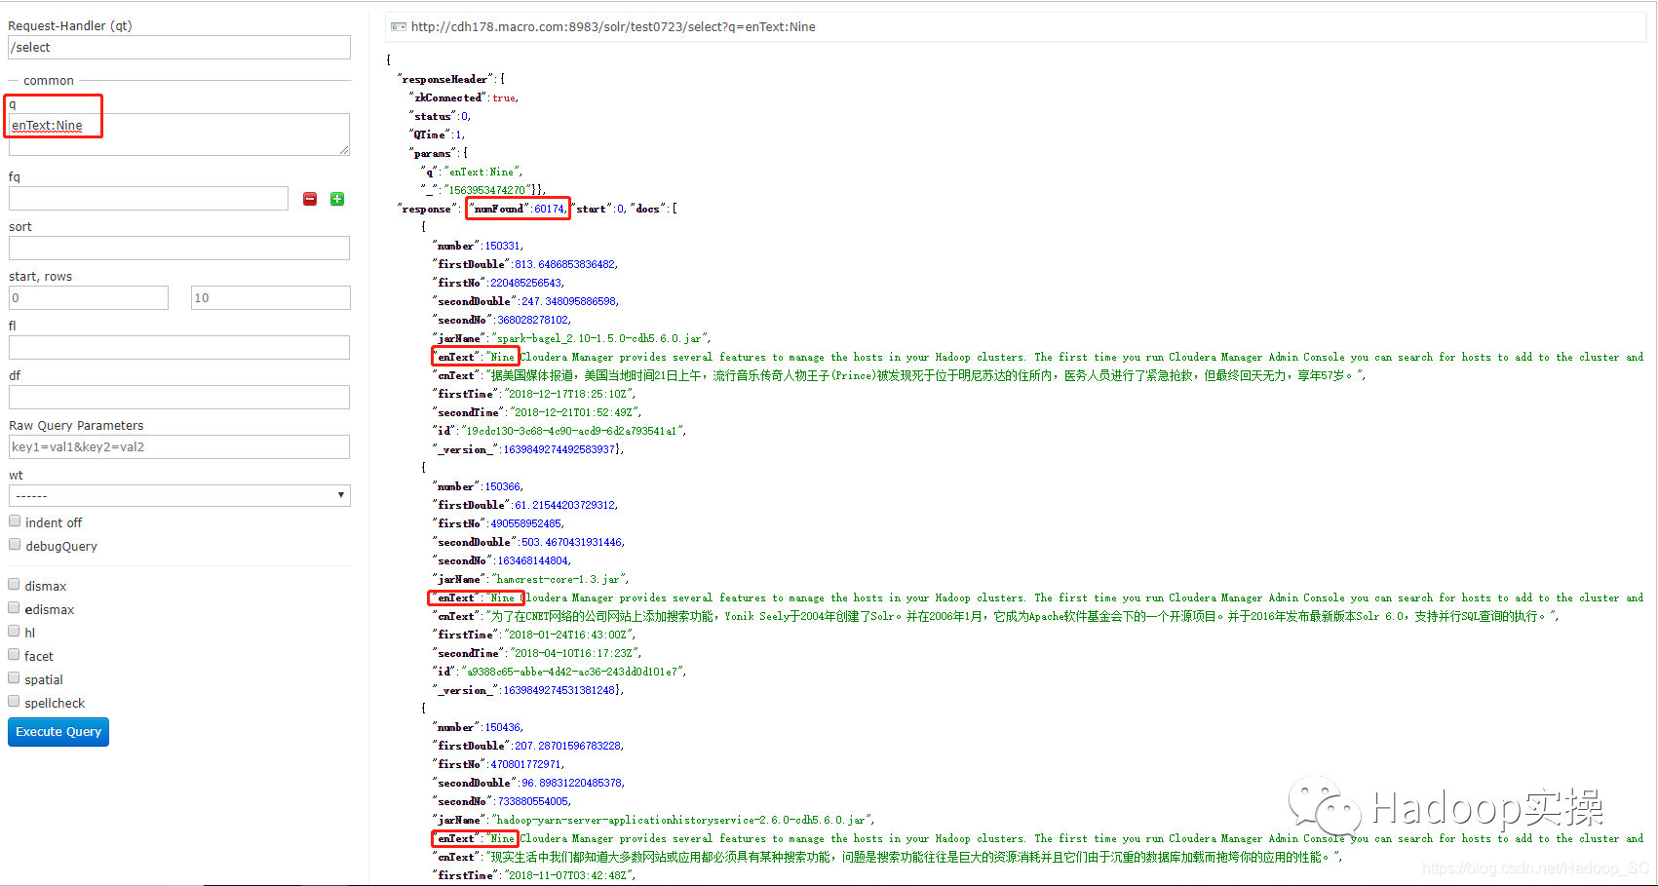1658x886 pixels.
Task: Select the number value 150436
Action: click(x=503, y=727)
